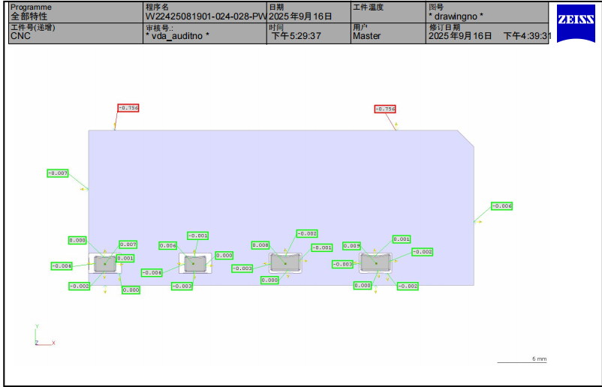Select the rightmost gray pocket feature
The height and width of the screenshot is (387, 602).
click(375, 262)
